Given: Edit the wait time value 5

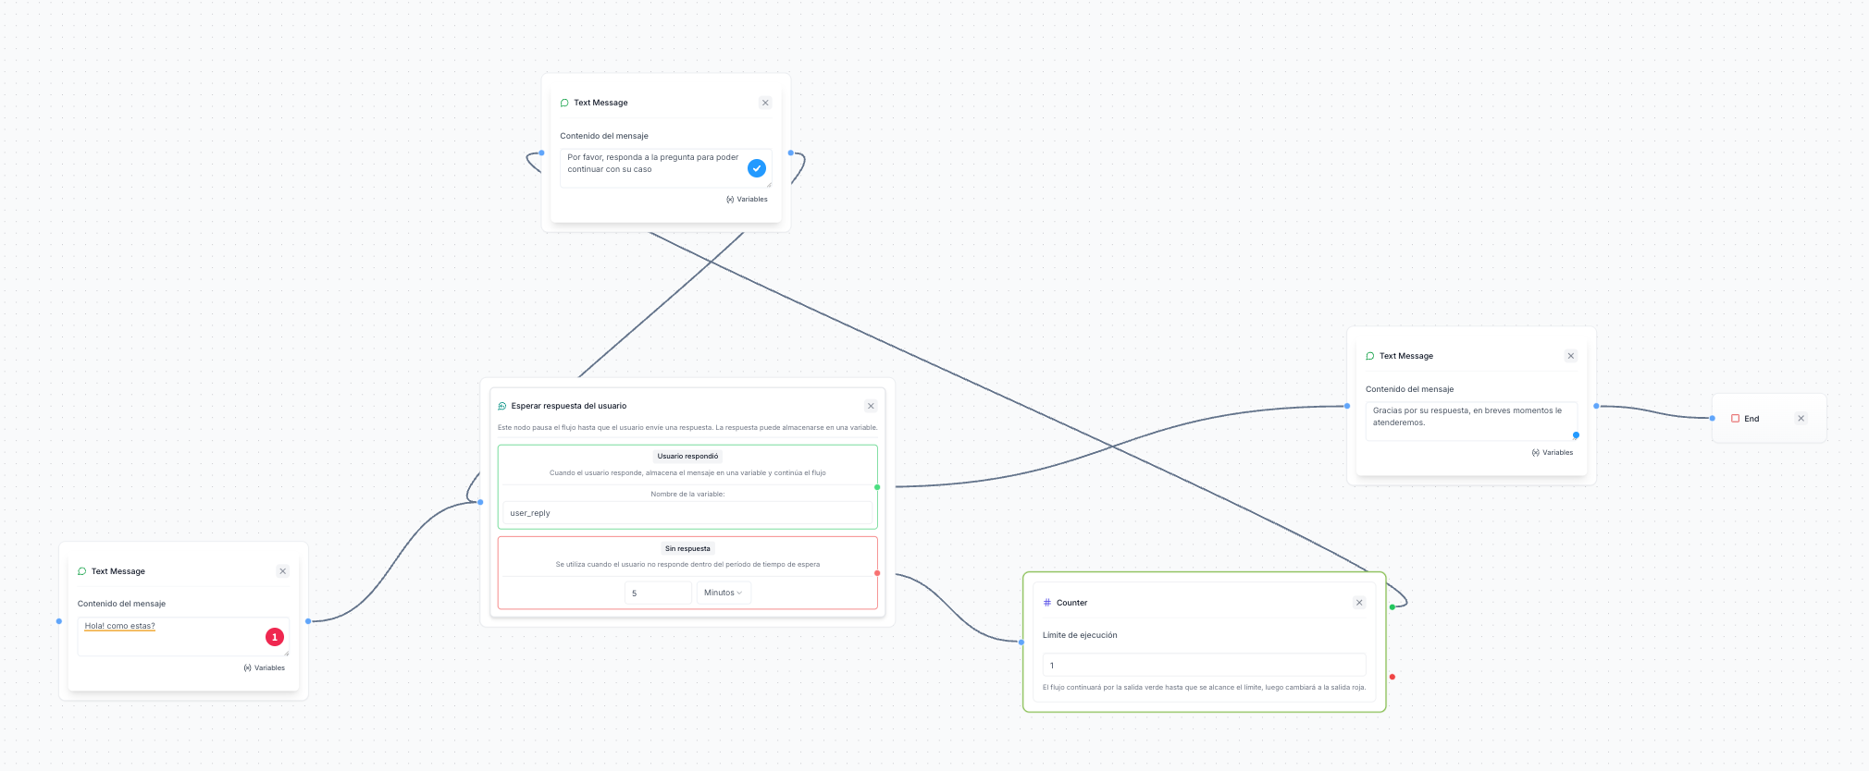Looking at the screenshot, I should [x=658, y=593].
